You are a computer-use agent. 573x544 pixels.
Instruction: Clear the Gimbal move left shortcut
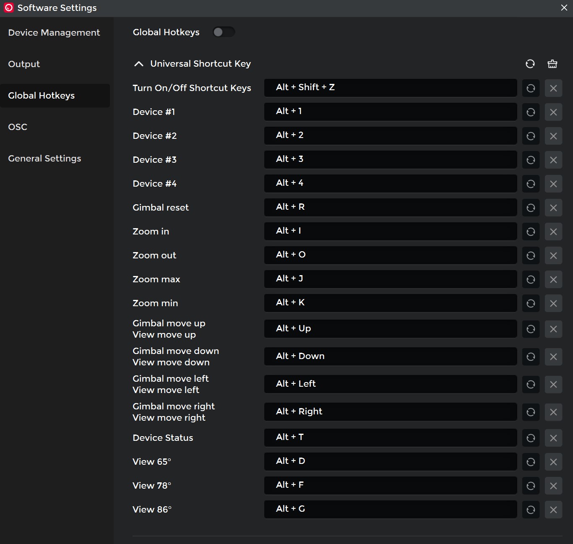coord(553,384)
